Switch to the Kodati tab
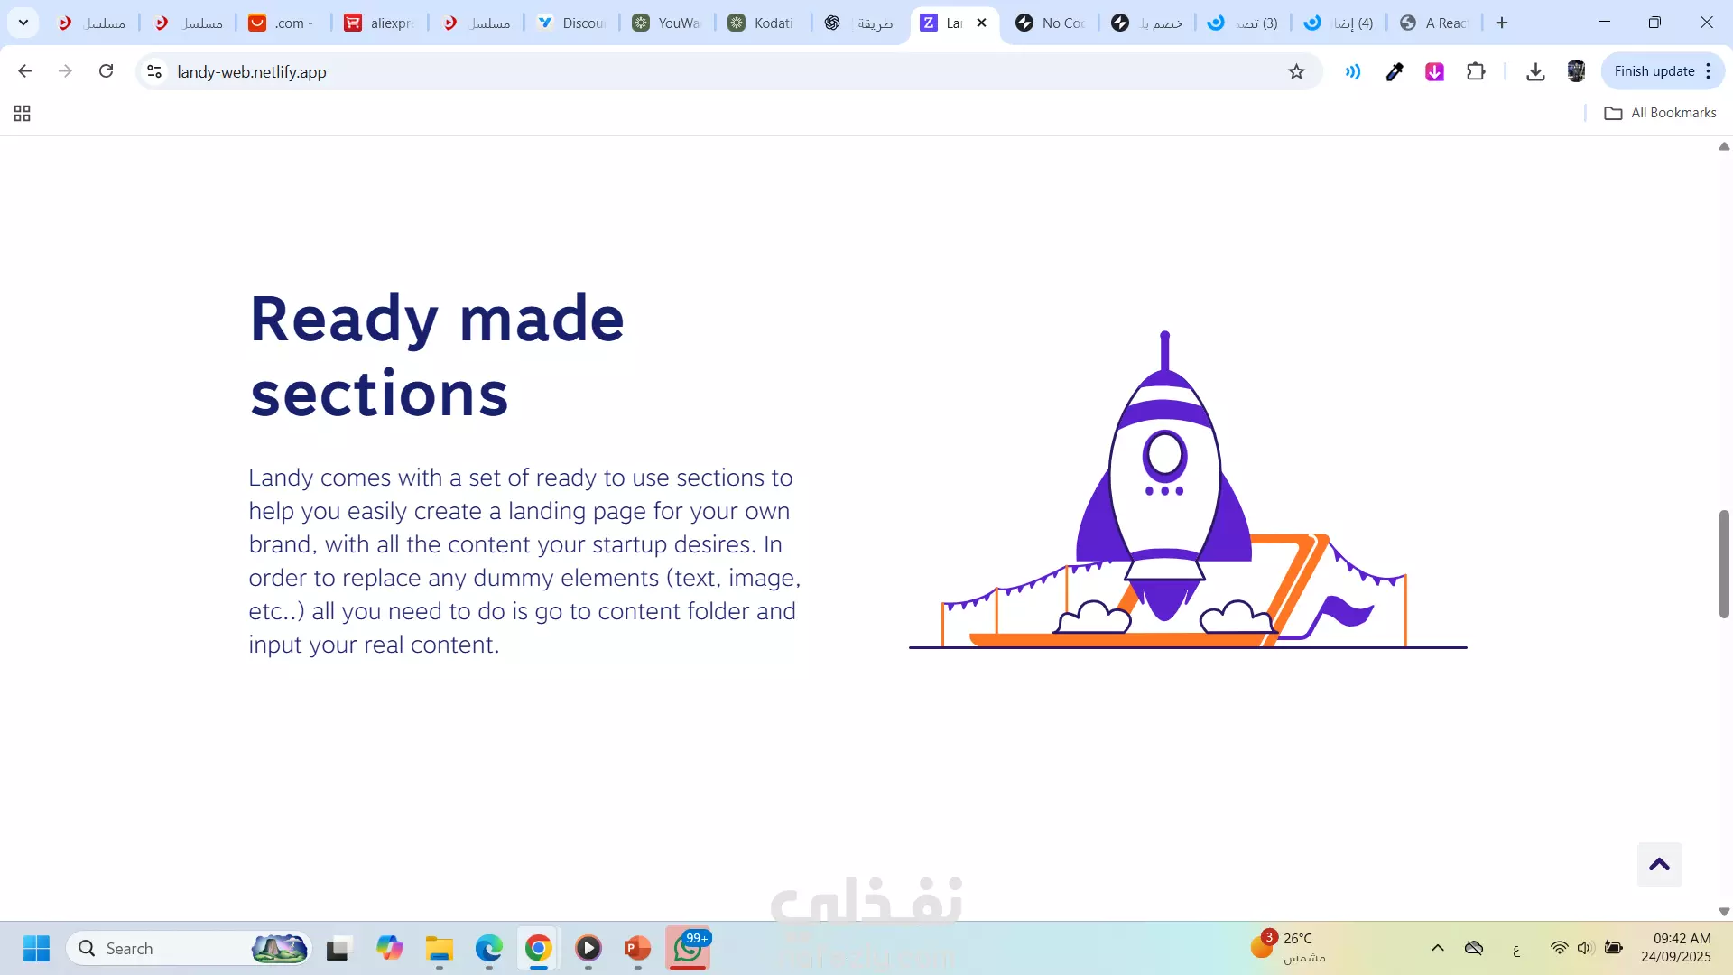The height and width of the screenshot is (975, 1733). [763, 23]
